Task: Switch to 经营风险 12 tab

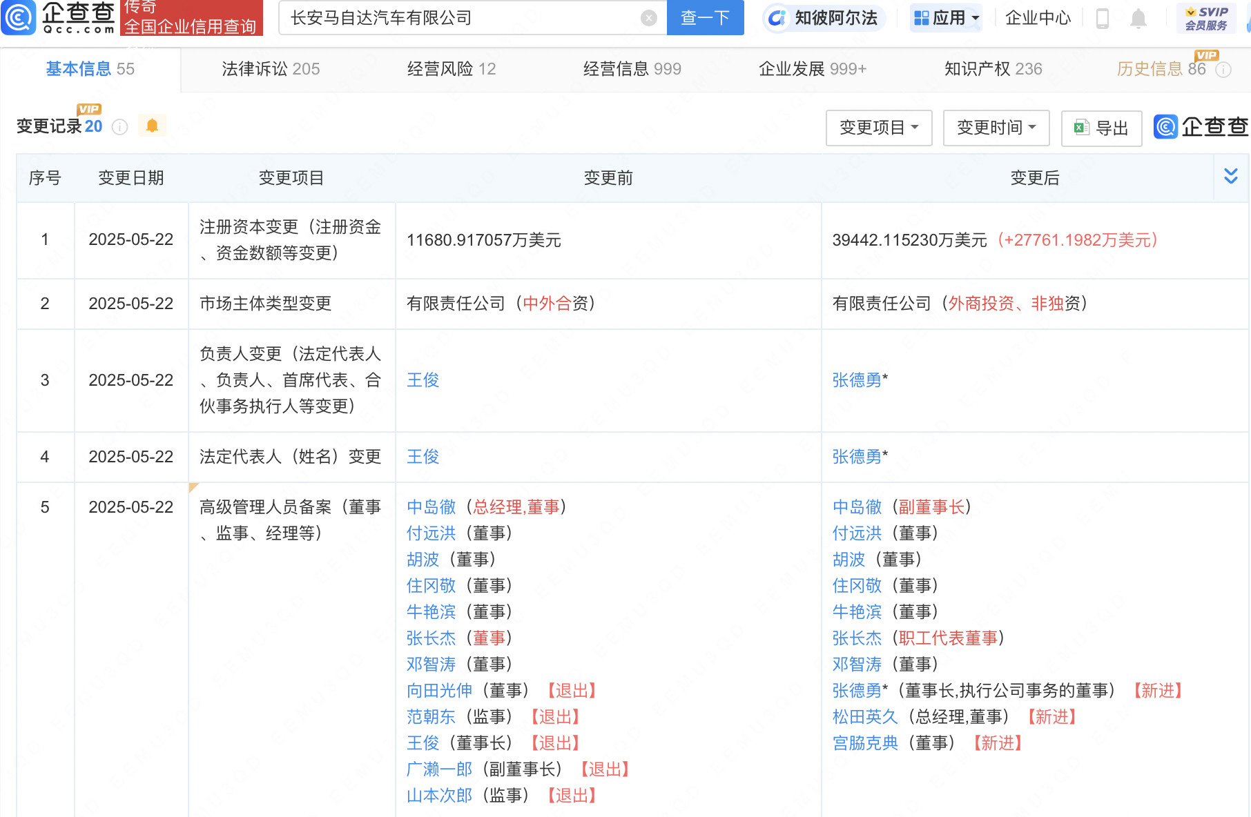Action: 452,69
